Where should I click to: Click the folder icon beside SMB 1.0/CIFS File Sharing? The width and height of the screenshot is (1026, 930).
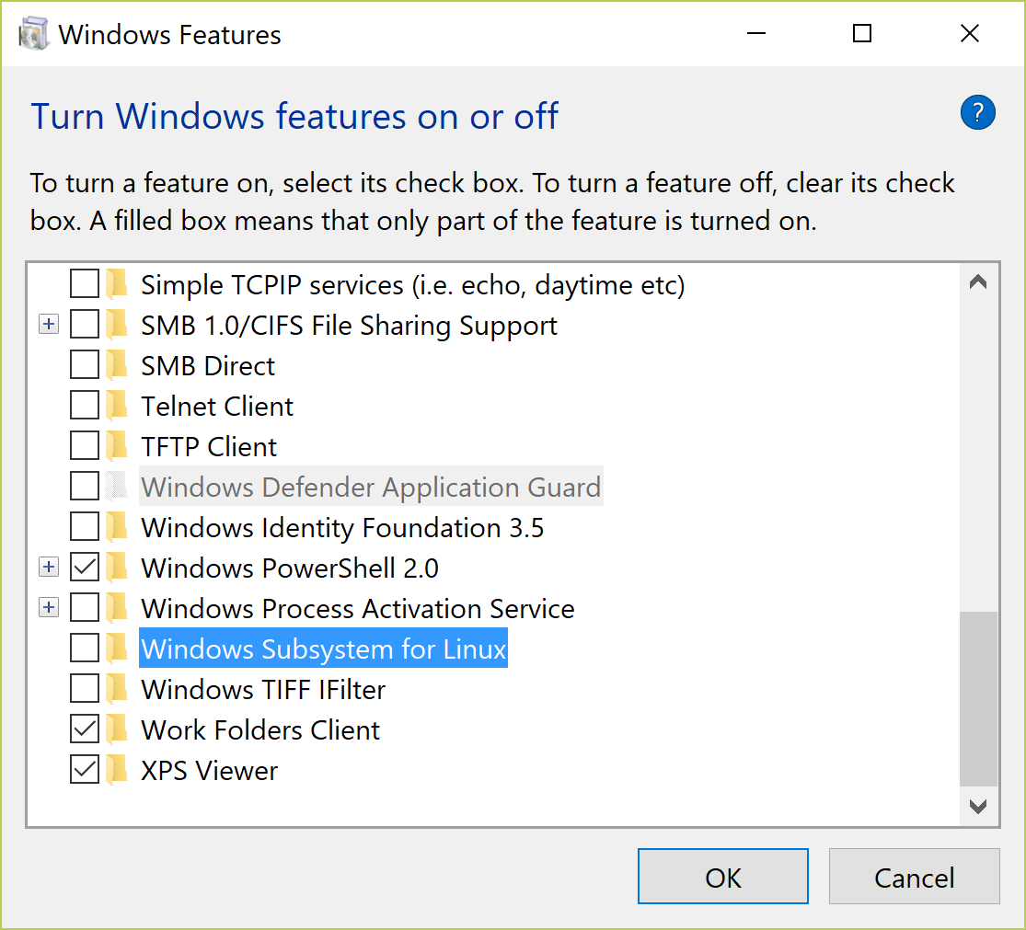(x=117, y=325)
